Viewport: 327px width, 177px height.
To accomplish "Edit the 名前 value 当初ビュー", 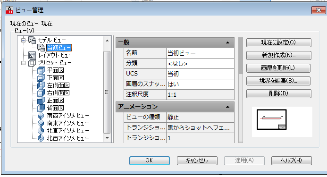I will coord(200,53).
